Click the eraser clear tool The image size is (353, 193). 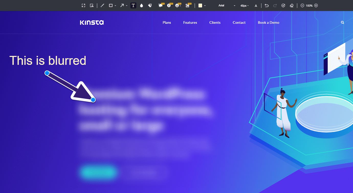[291, 6]
